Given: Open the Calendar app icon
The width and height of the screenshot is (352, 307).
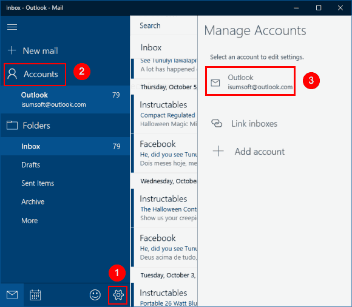Looking at the screenshot, I should point(35,295).
